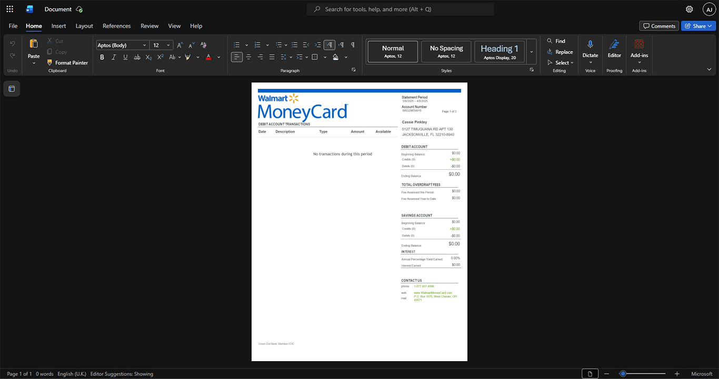Open the Editor proofing tool

point(614,48)
